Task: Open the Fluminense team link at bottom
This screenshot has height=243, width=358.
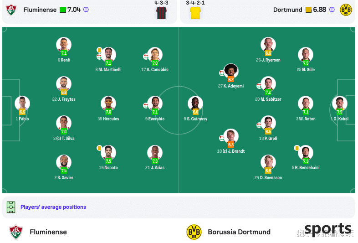Action: (48, 232)
